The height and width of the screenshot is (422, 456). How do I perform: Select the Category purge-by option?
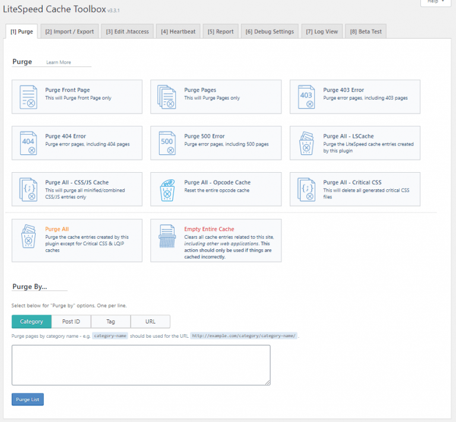click(31, 322)
